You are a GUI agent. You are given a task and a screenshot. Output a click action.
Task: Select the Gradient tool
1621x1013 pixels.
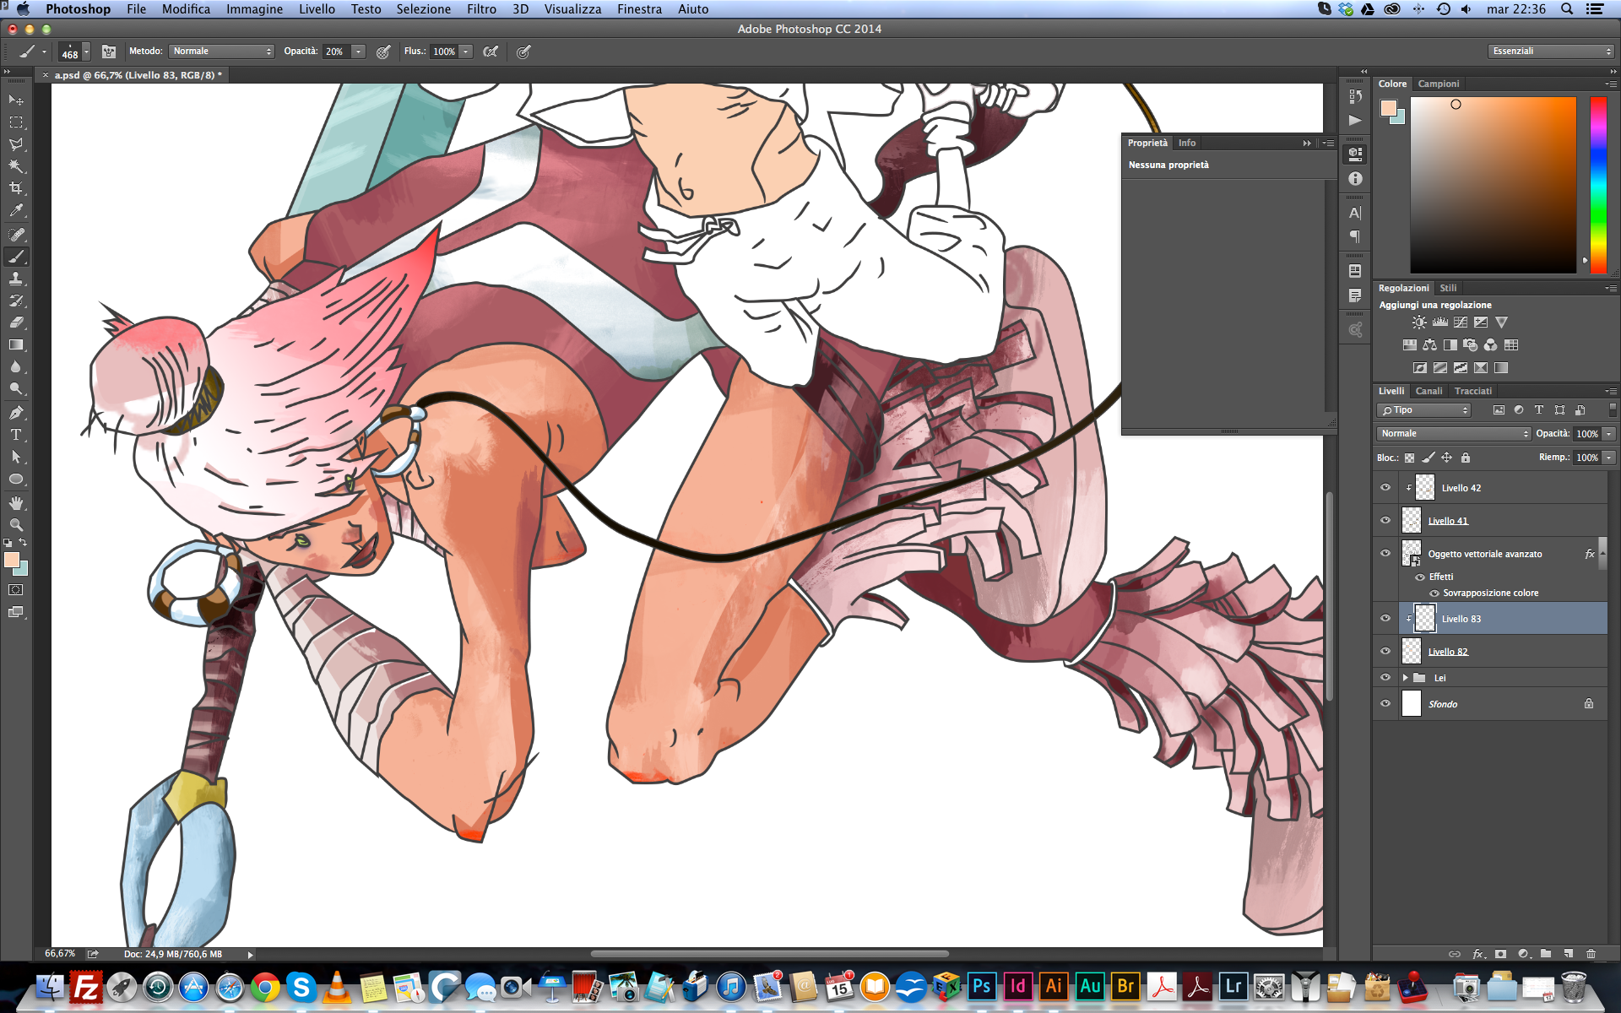[16, 344]
